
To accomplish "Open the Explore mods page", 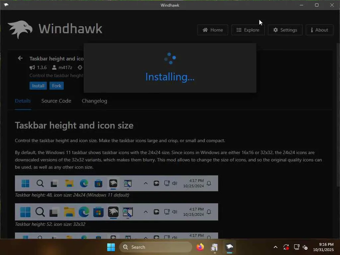I will [248, 30].
